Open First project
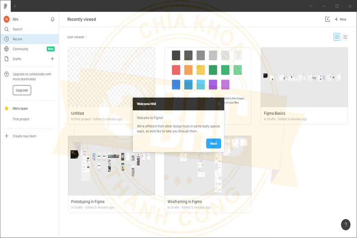Viewport: 357px width, 238px height. (21, 119)
